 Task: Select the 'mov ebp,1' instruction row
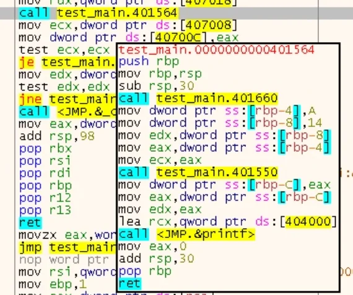53,284
